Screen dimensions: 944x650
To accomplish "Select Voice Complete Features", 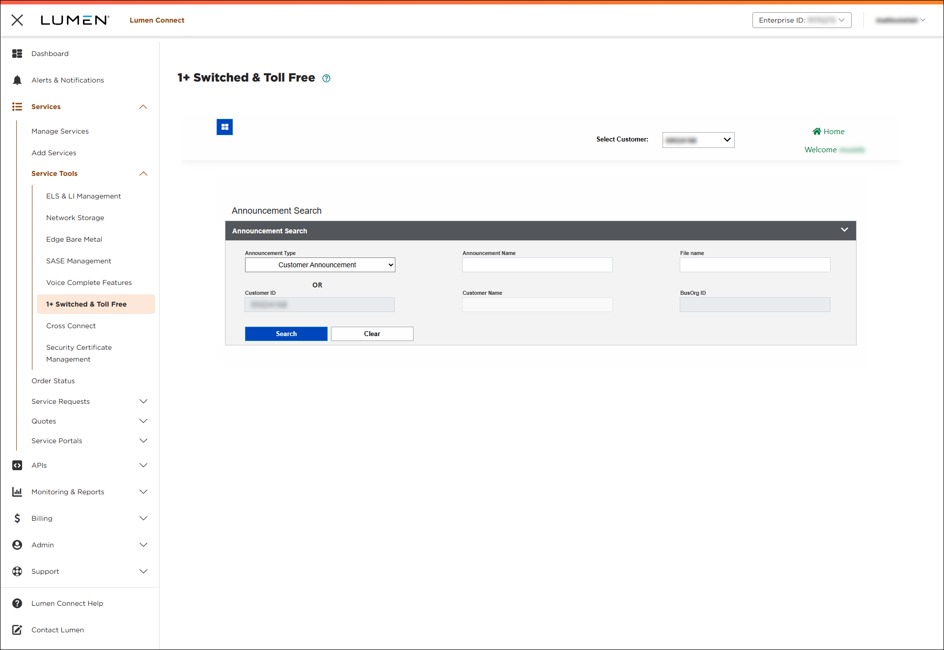I will point(89,283).
